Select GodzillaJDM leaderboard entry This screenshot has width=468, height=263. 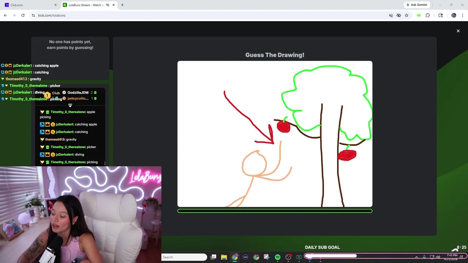pyautogui.click(x=79, y=93)
